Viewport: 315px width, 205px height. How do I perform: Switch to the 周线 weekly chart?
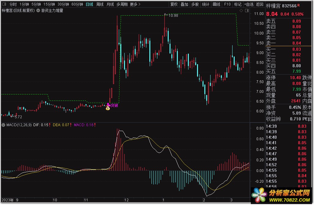pos(100,4)
